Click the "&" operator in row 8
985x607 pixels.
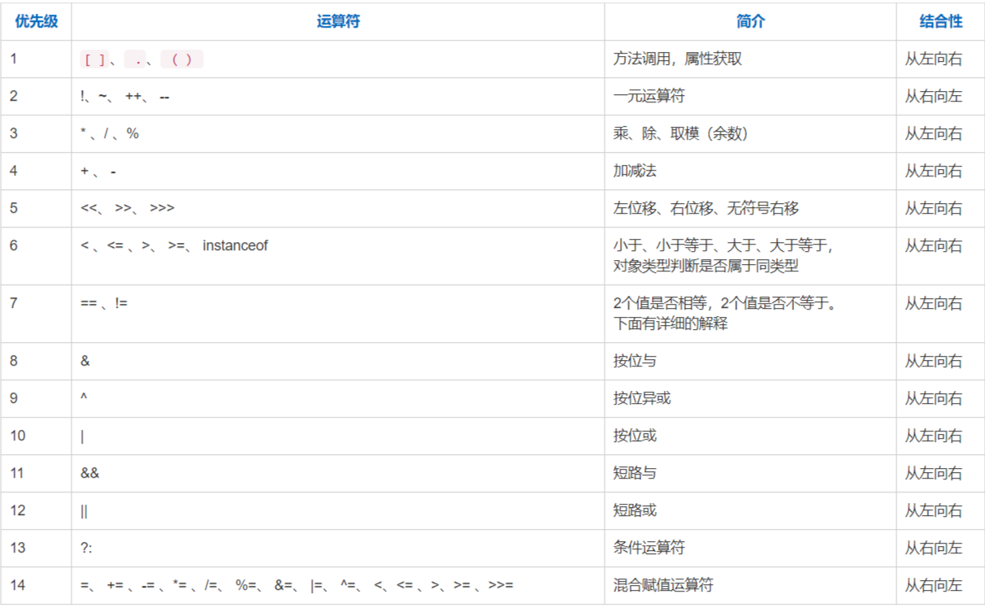85,362
